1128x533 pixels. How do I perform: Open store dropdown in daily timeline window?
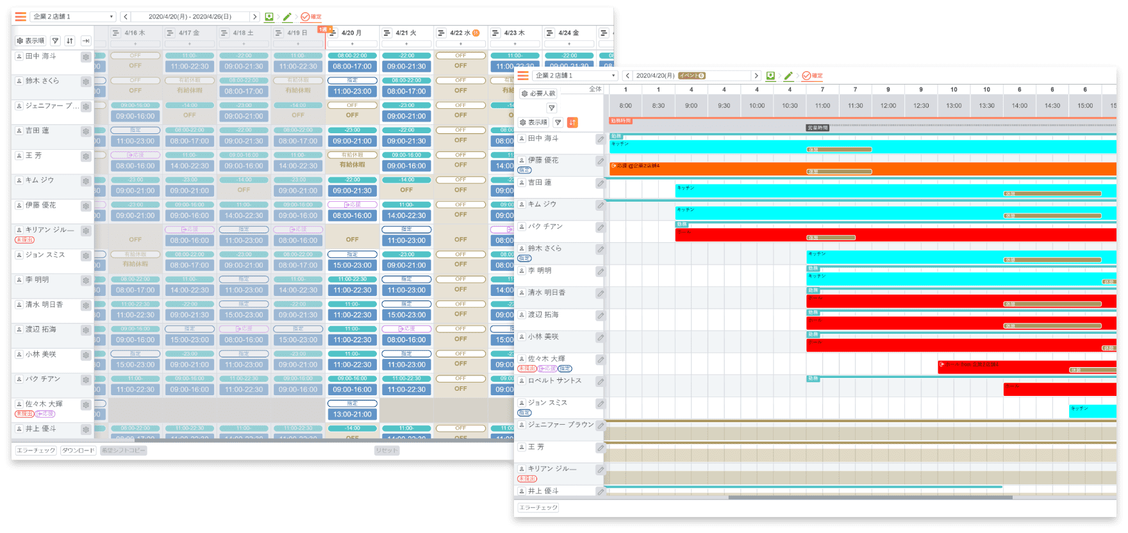click(x=575, y=76)
